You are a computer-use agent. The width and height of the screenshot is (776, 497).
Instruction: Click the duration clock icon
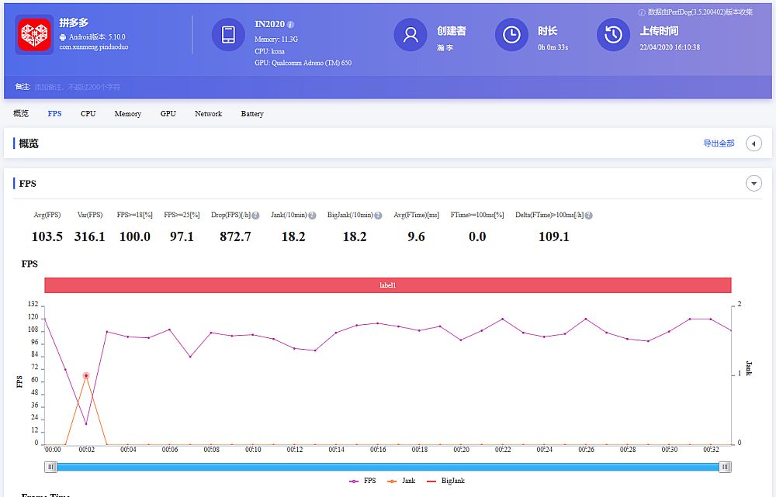pyautogui.click(x=511, y=35)
